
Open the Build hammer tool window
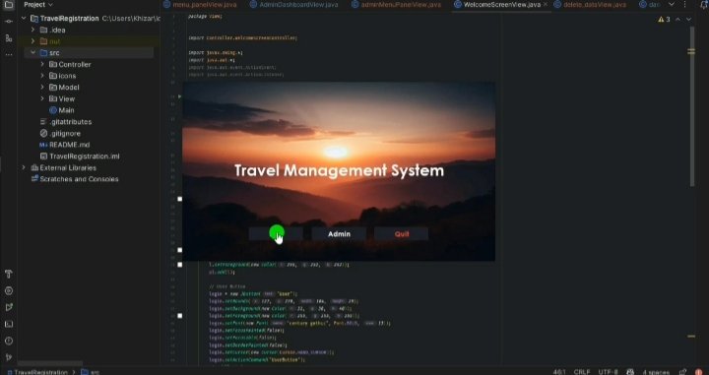click(8, 274)
